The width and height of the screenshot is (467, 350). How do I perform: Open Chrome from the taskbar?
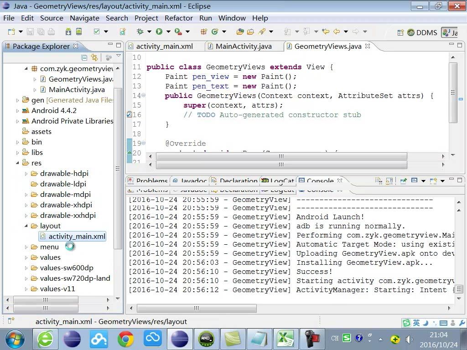click(125, 339)
